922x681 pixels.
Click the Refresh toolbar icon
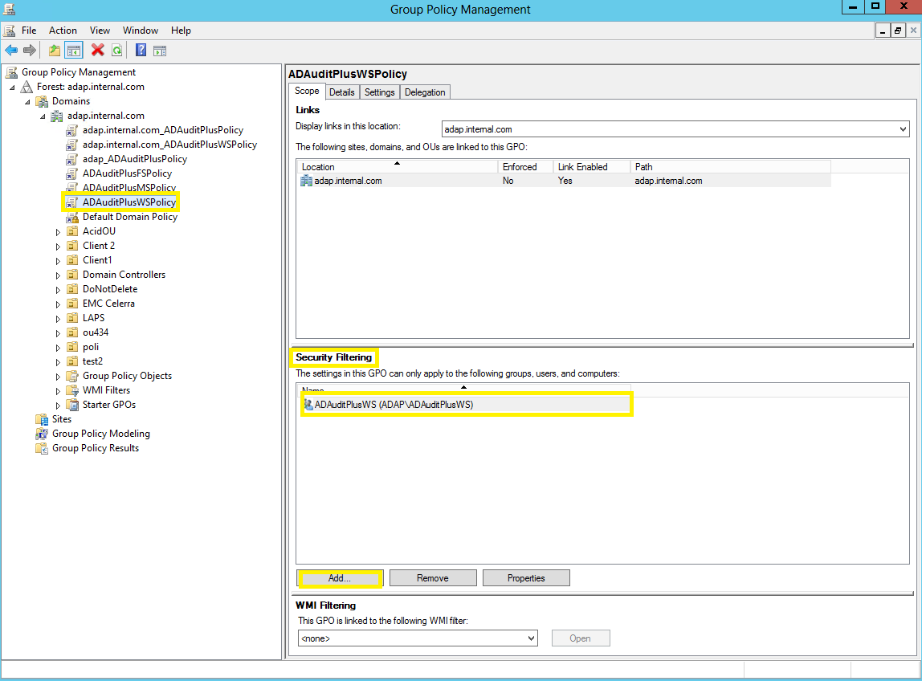(117, 51)
